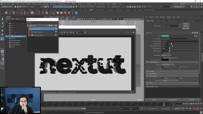Collapse MASH1 network tree arrow
Image resolution: width=203 pixels, height=114 pixels.
(x=29, y=26)
